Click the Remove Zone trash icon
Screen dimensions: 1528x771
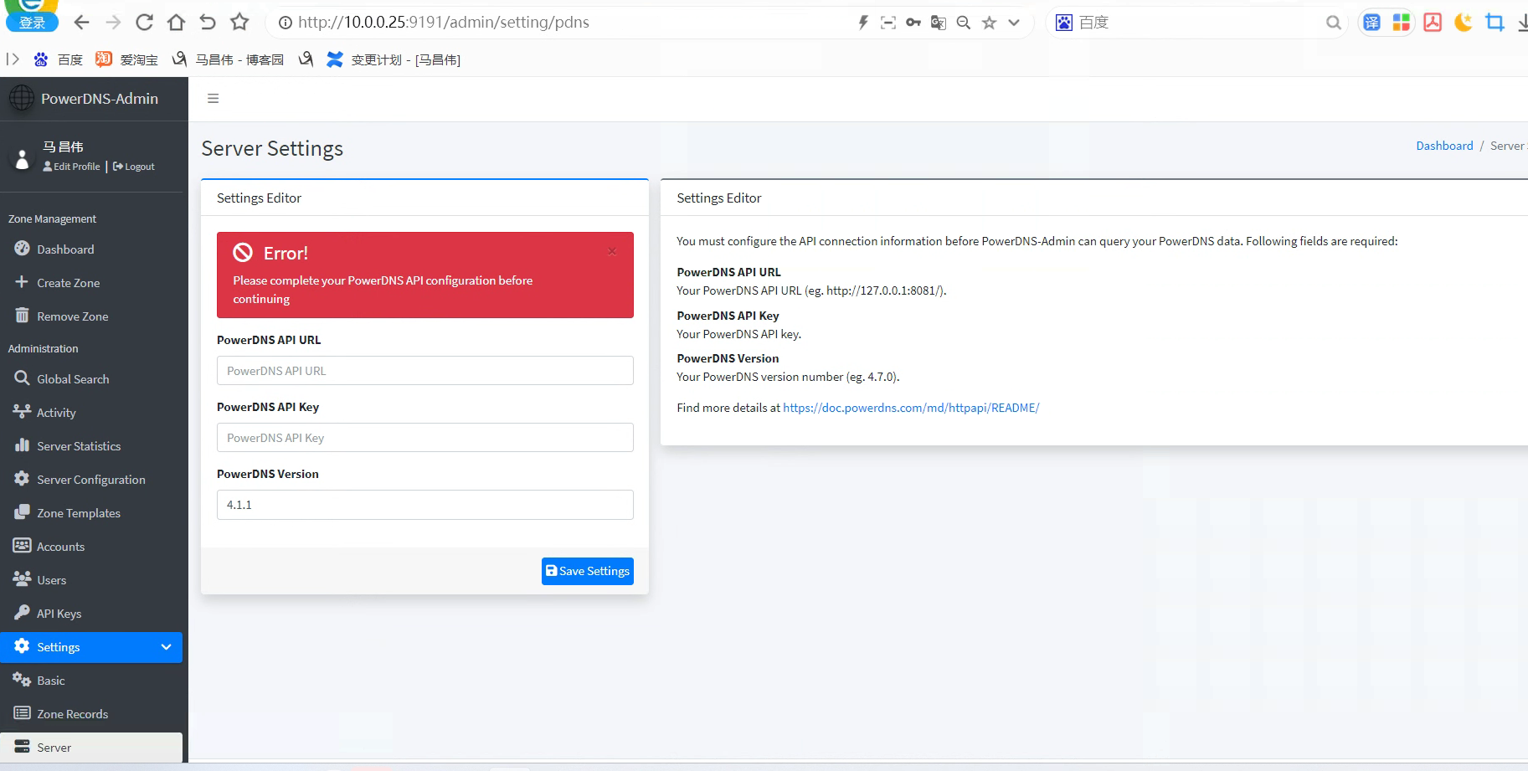(22, 316)
